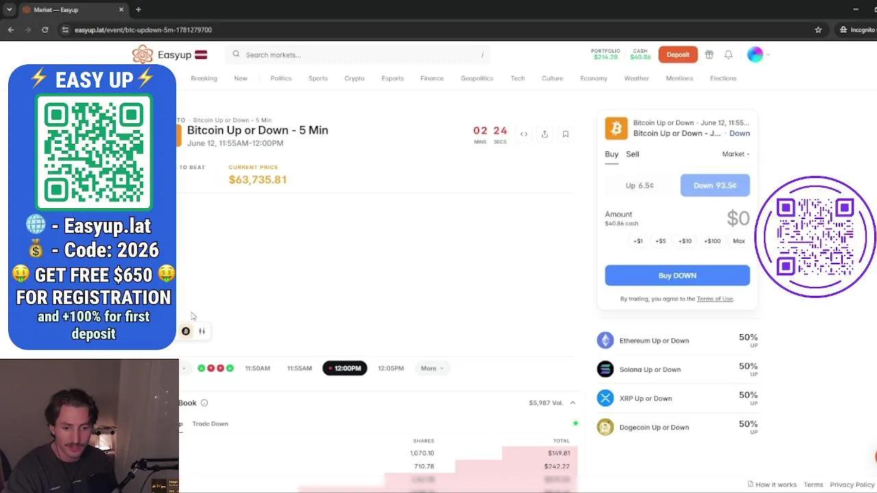Click the Solana icon

(605, 369)
